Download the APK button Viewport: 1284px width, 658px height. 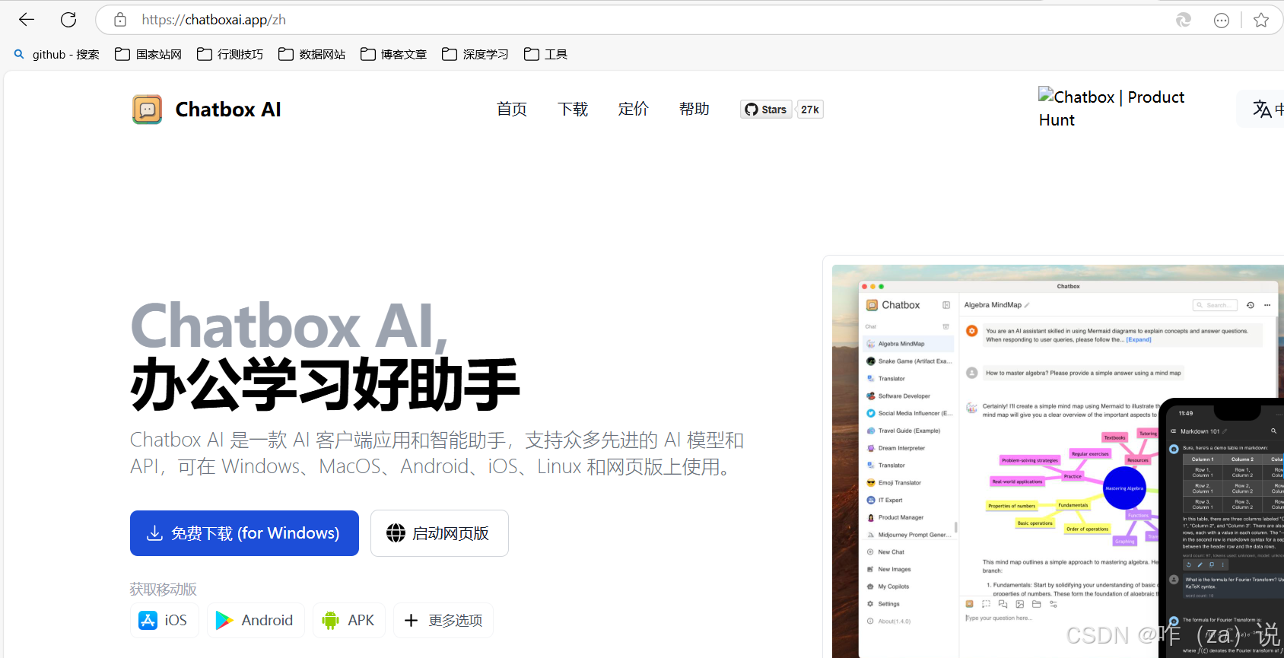pyautogui.click(x=349, y=620)
